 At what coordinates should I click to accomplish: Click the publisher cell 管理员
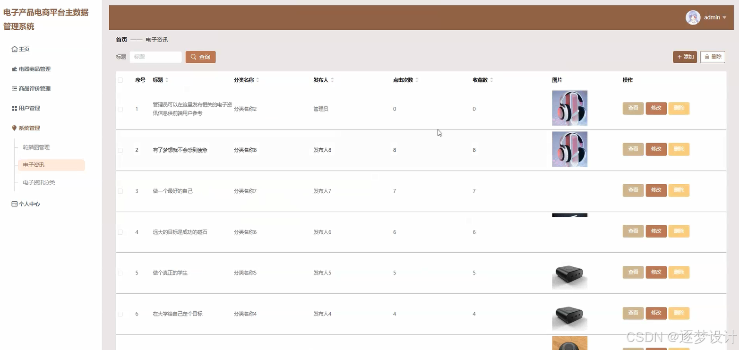(321, 109)
